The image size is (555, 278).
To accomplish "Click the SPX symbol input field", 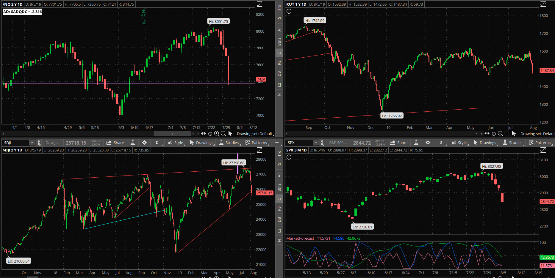I will pyautogui.click(x=300, y=143).
